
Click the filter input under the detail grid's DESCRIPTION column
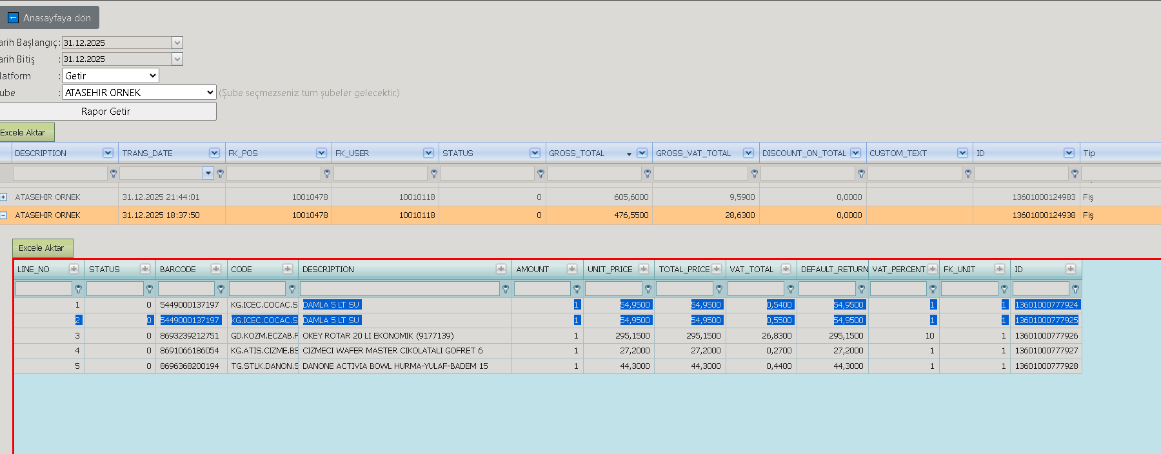(x=399, y=289)
